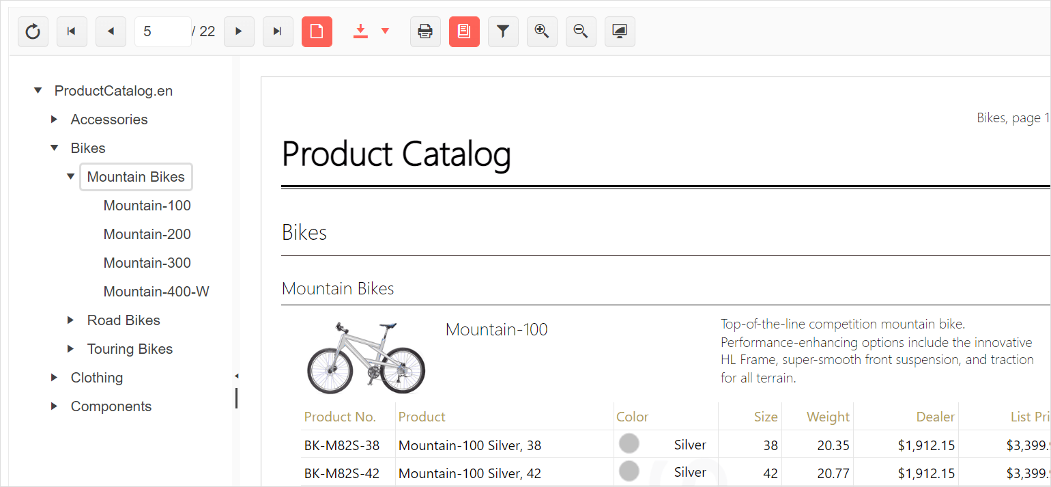Expand the Accessories tree node
The height and width of the screenshot is (487, 1051).
click(x=55, y=120)
